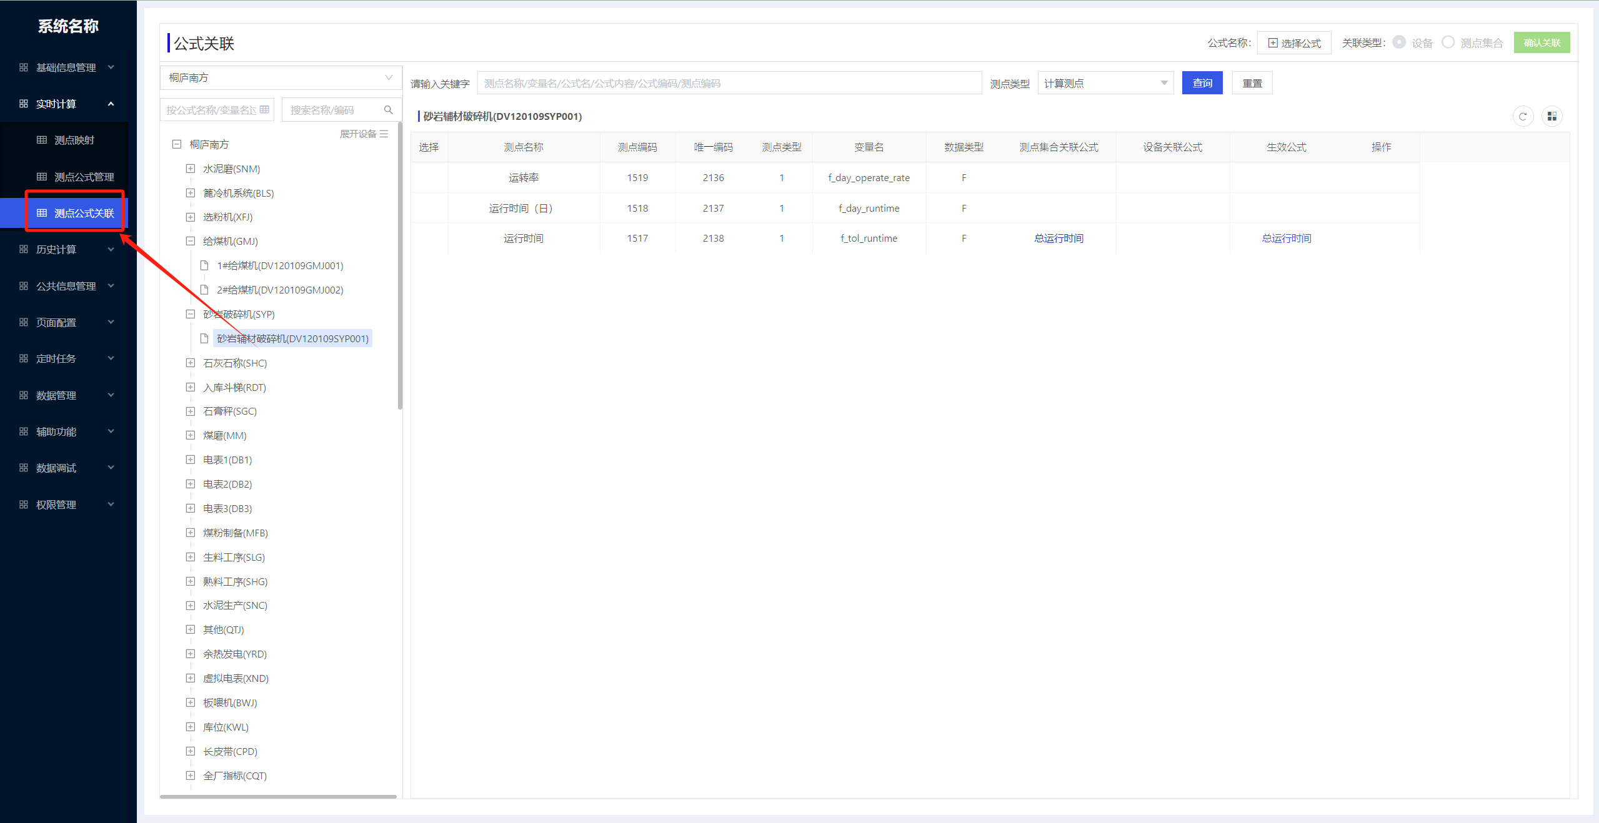Click the 展开设备 list icon
Image resolution: width=1599 pixels, height=823 pixels.
tap(384, 134)
